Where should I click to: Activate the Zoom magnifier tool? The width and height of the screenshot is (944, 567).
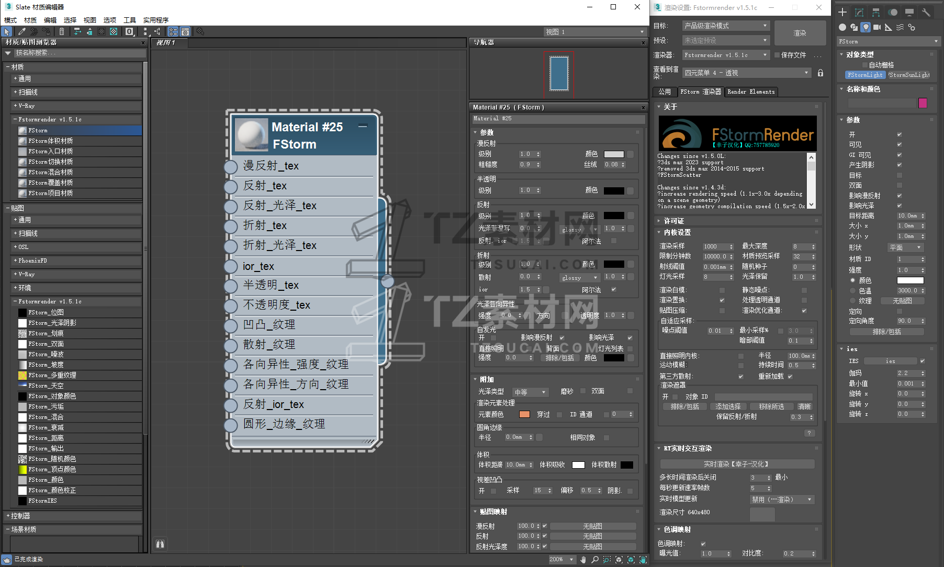pyautogui.click(x=595, y=560)
